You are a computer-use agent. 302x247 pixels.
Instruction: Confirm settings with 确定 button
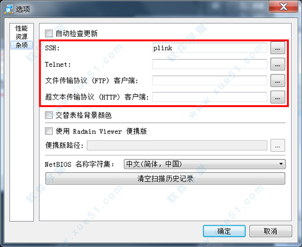pos(224,231)
